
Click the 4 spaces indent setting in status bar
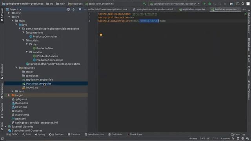pyautogui.click(x=225, y=138)
